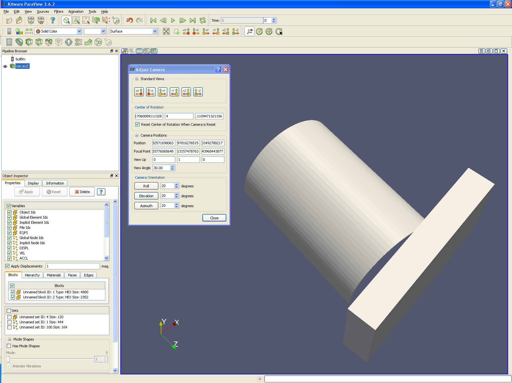Open the Filters menu
Viewport: 512px width, 383px height.
tap(59, 11)
